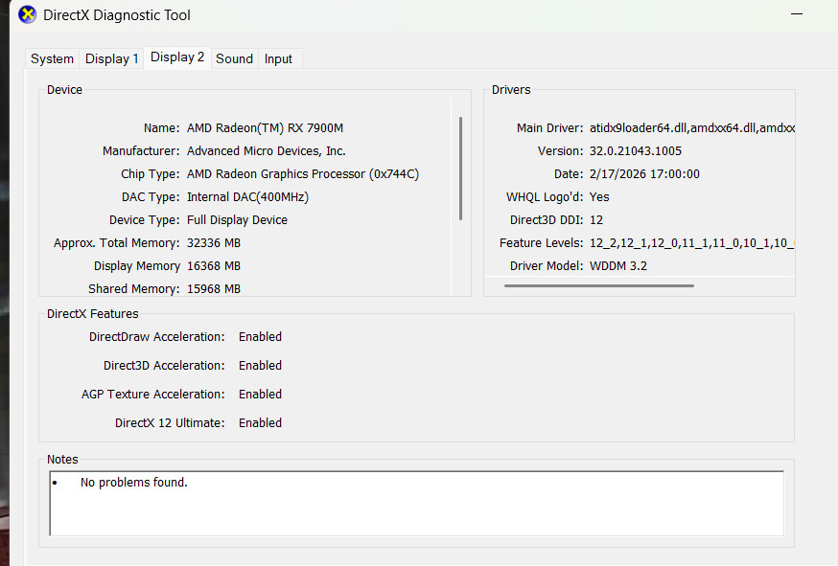This screenshot has height=566, width=838.
Task: Click the 'DAC Type:' label
Action: coord(151,197)
